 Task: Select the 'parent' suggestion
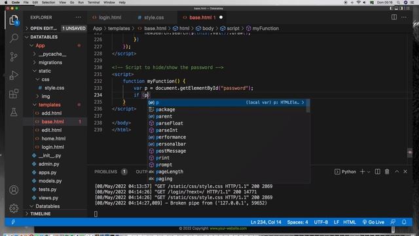(x=228, y=117)
